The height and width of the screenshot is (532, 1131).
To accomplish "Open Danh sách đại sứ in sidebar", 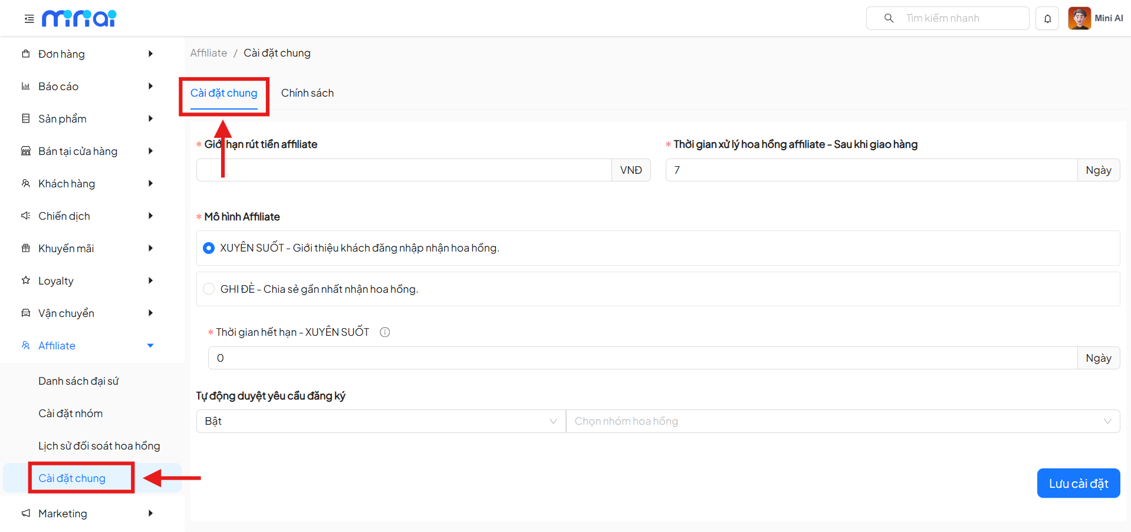I will pos(78,381).
